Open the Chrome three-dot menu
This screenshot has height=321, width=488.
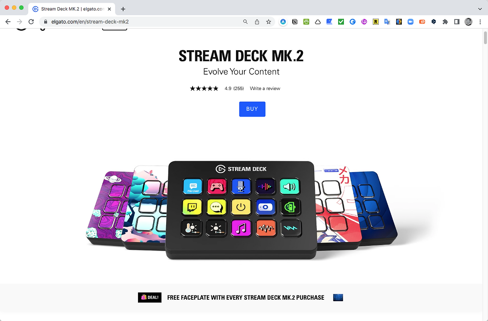coord(480,22)
